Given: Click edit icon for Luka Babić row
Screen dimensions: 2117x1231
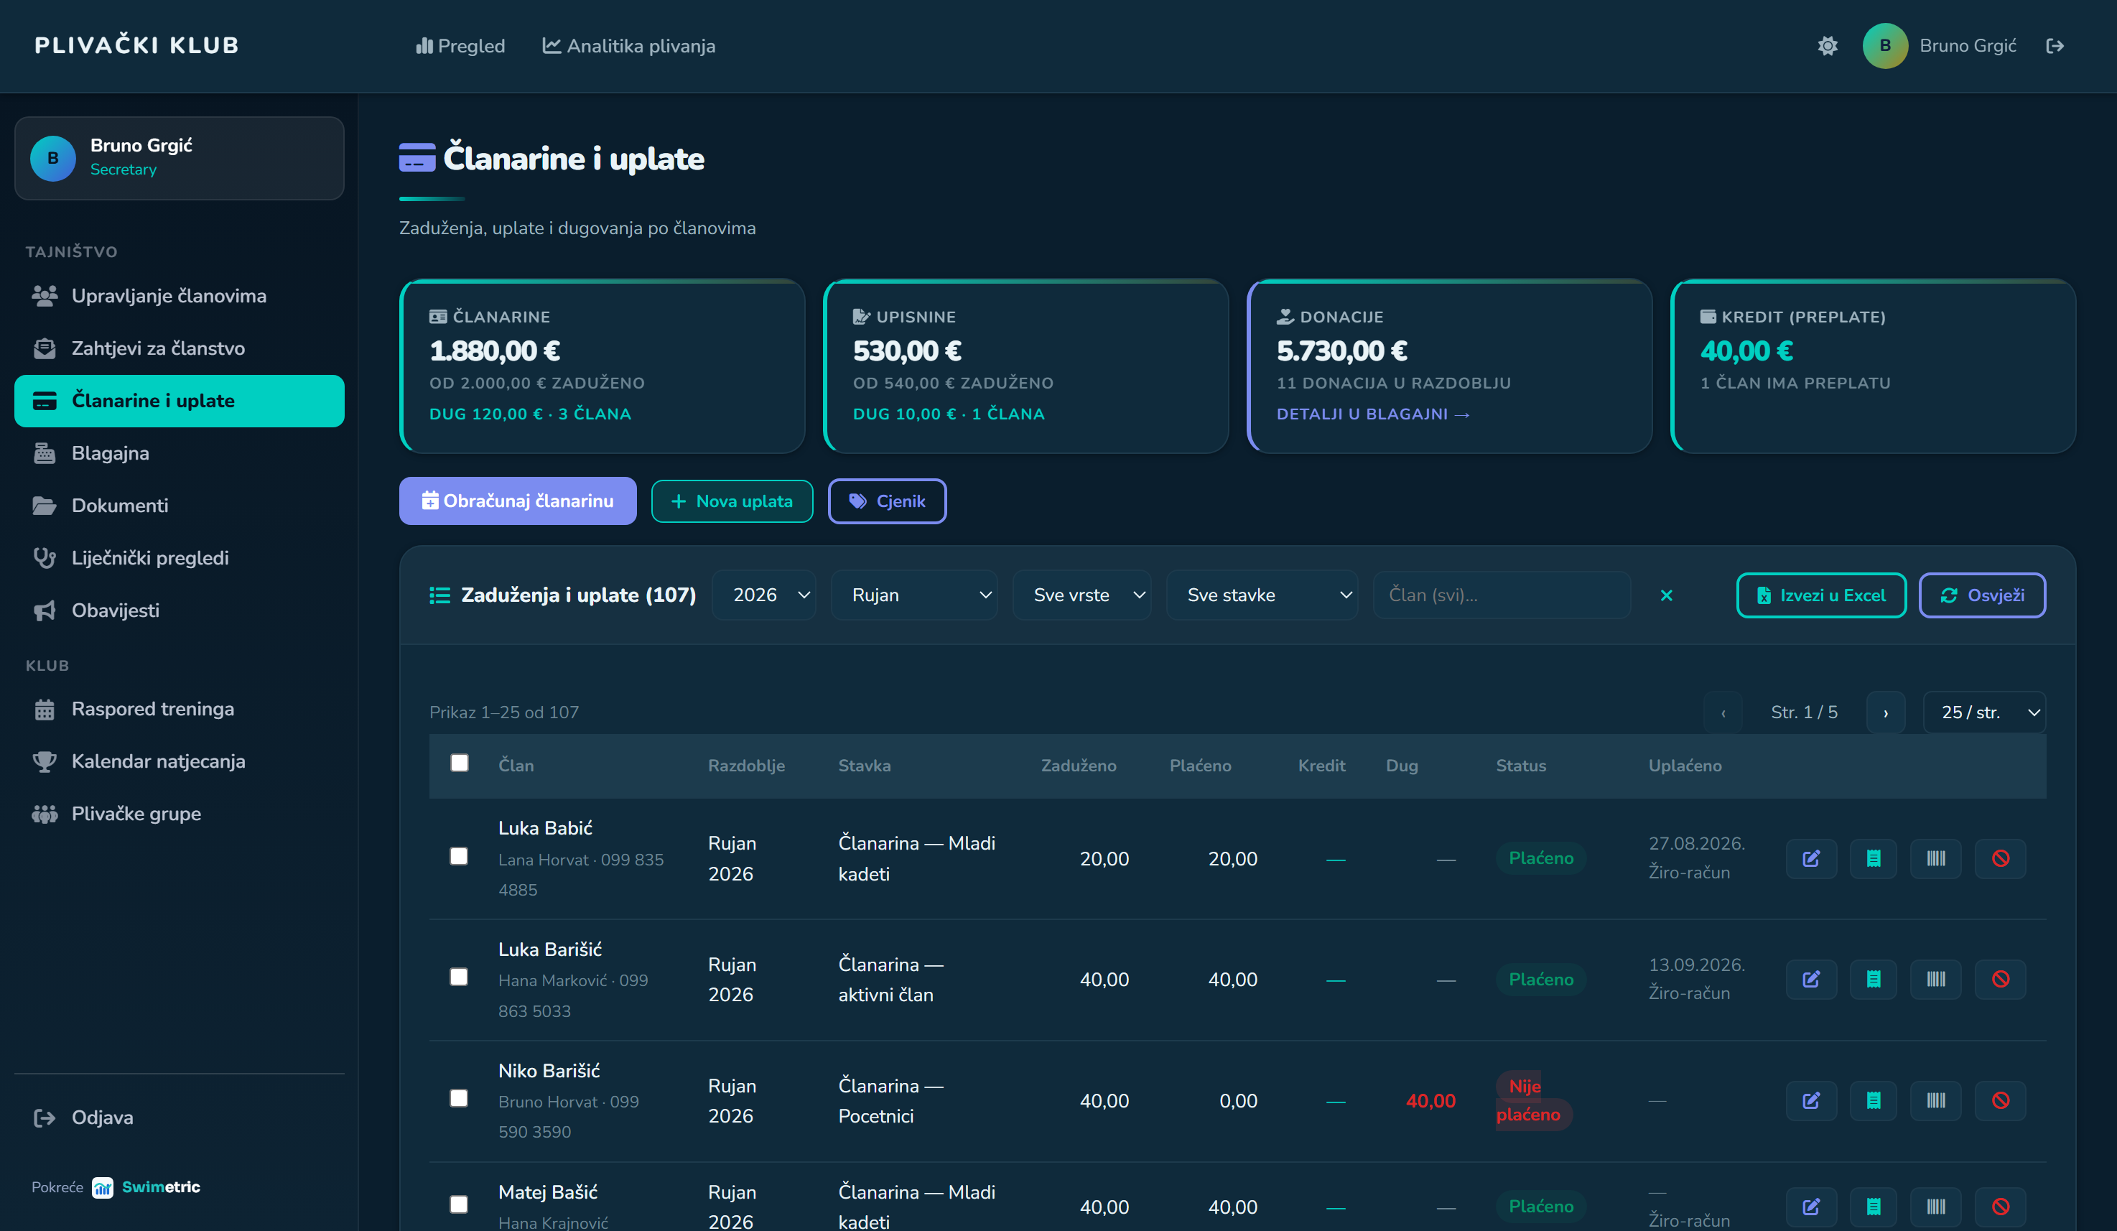Looking at the screenshot, I should click(1811, 858).
